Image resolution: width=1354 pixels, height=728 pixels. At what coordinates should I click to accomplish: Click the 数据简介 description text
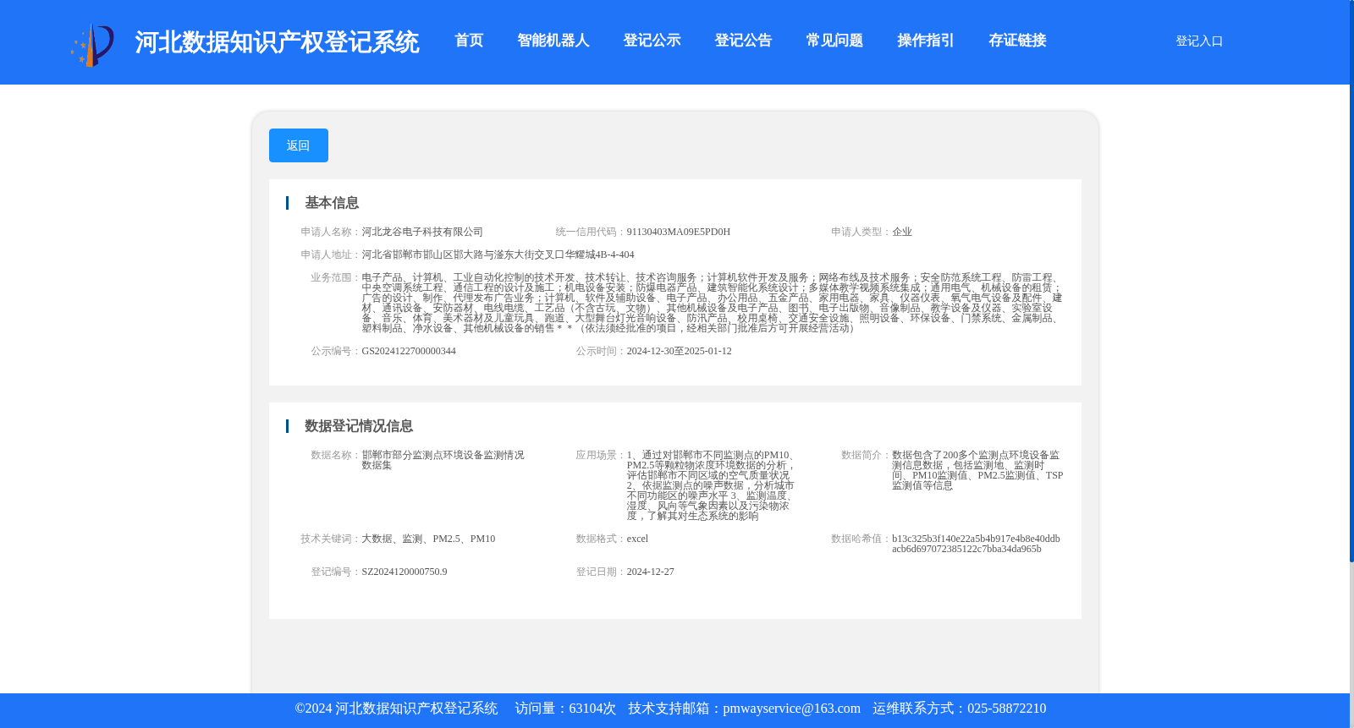point(977,470)
